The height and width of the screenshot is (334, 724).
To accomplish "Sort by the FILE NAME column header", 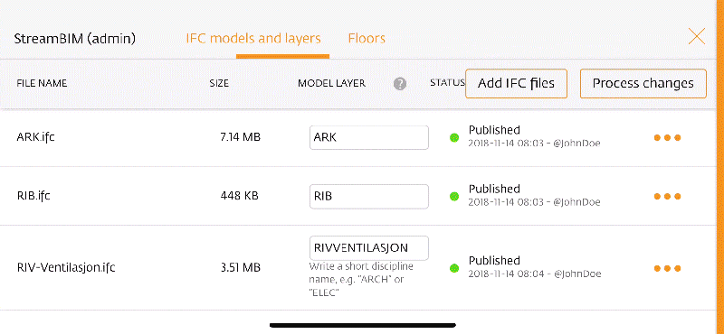I will point(42,83).
